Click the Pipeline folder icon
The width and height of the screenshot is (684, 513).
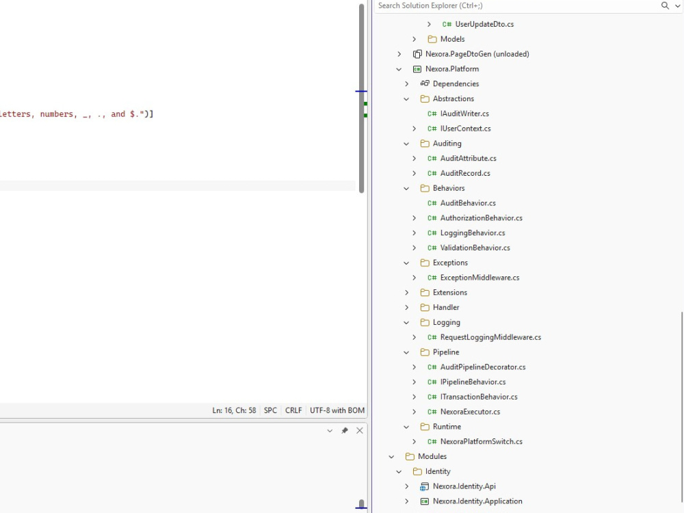425,352
